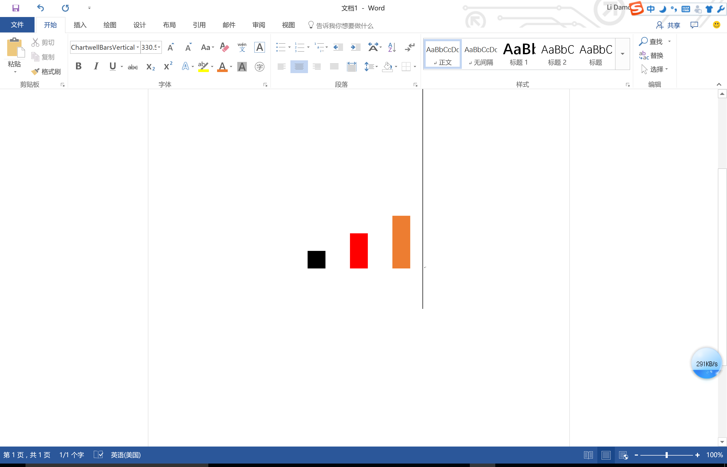
Task: Toggle bold formatting
Action: [79, 66]
